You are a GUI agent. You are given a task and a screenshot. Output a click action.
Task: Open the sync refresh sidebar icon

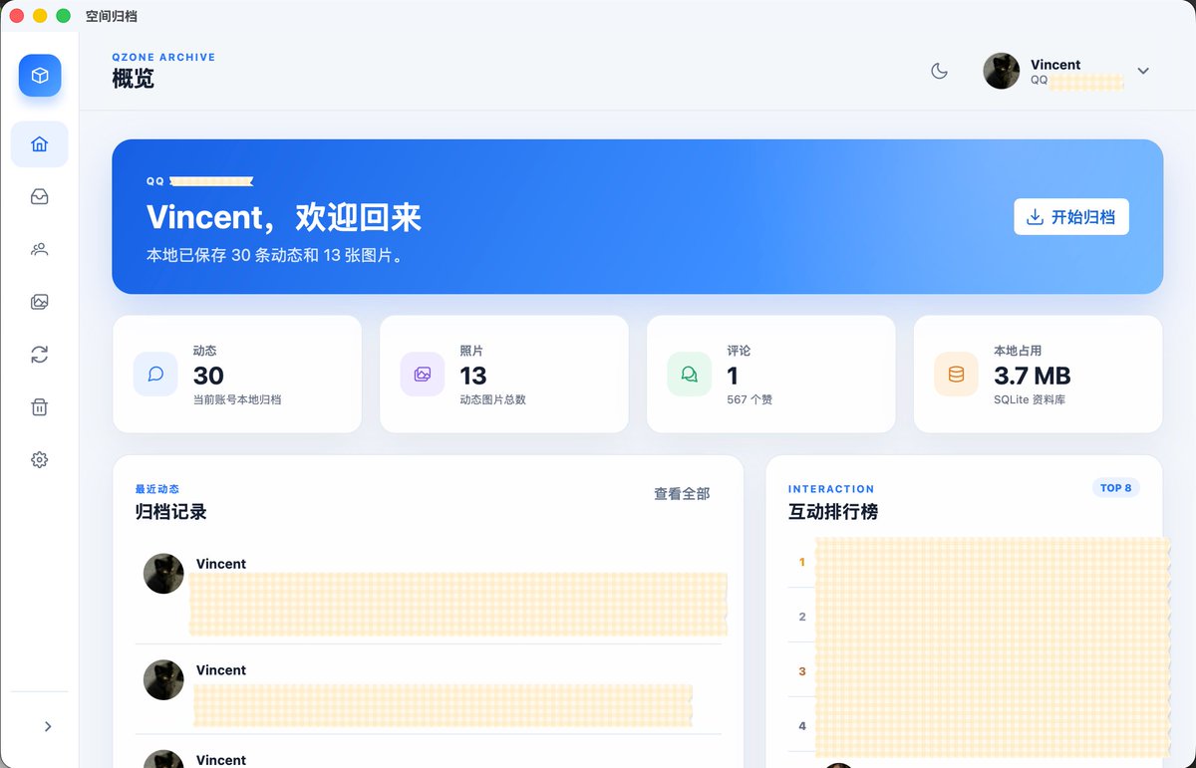[40, 355]
